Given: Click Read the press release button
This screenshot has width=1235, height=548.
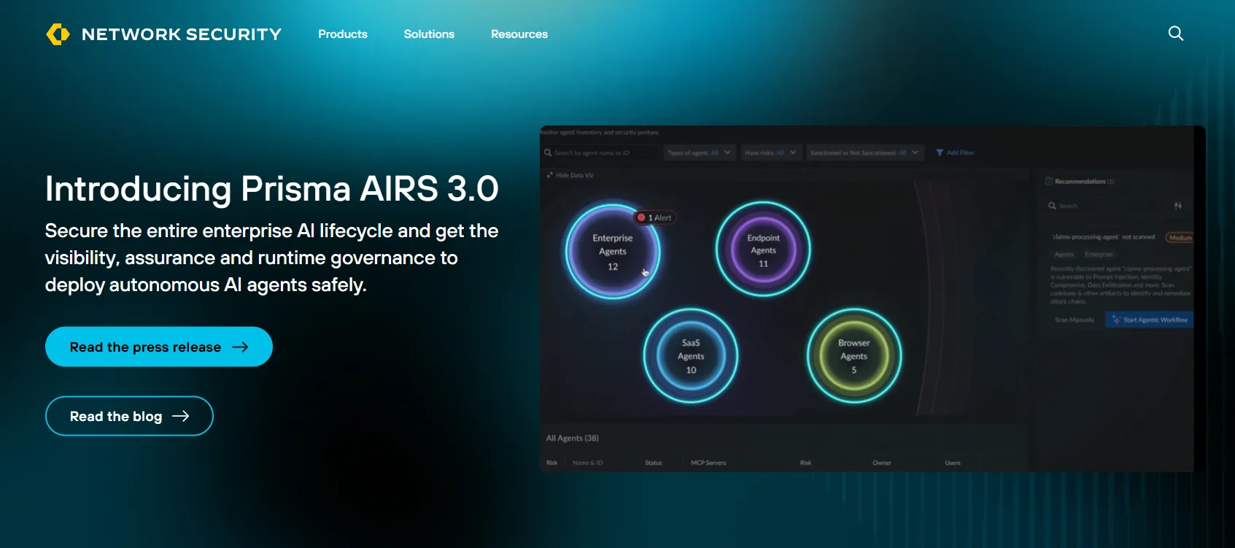Looking at the screenshot, I should coord(159,347).
